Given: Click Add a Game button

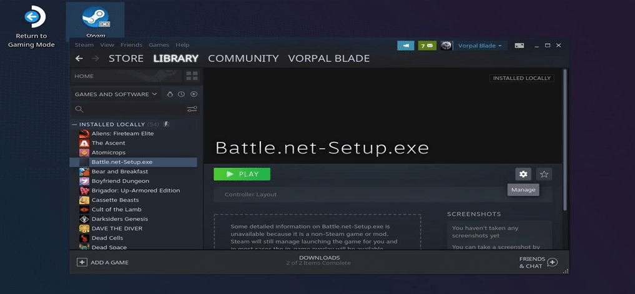Looking at the screenshot, I should pos(103,262).
